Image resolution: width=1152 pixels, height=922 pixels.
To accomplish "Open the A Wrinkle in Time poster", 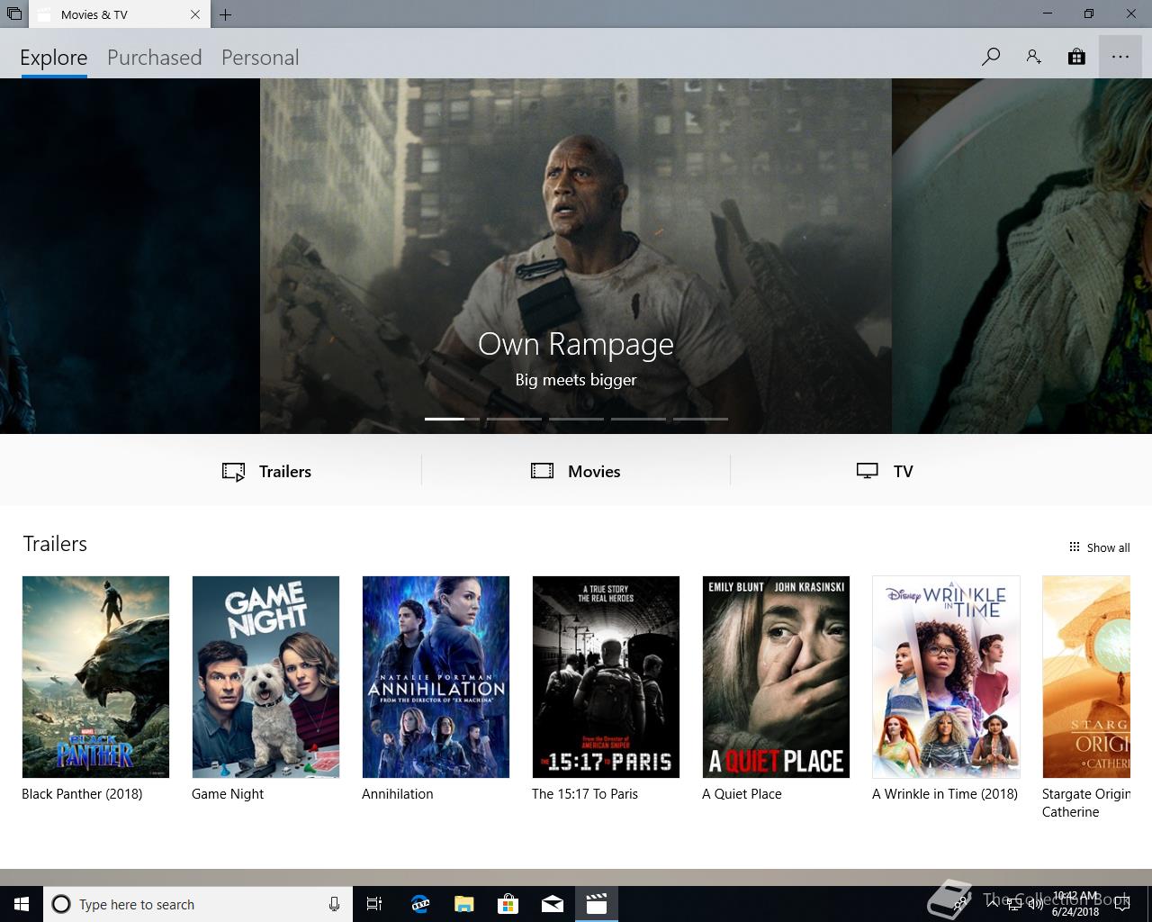I will pyautogui.click(x=946, y=677).
